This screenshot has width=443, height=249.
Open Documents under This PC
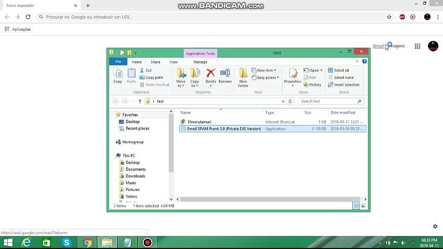pos(136,169)
